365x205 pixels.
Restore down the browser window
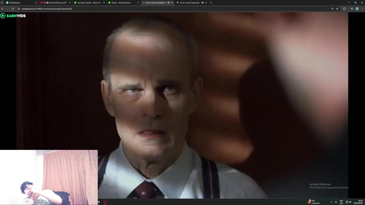[x=355, y=3]
